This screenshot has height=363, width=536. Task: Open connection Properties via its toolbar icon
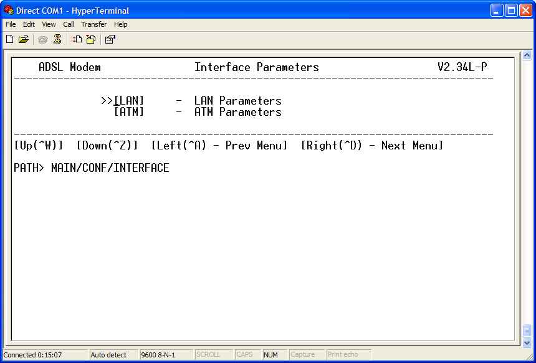[x=110, y=39]
